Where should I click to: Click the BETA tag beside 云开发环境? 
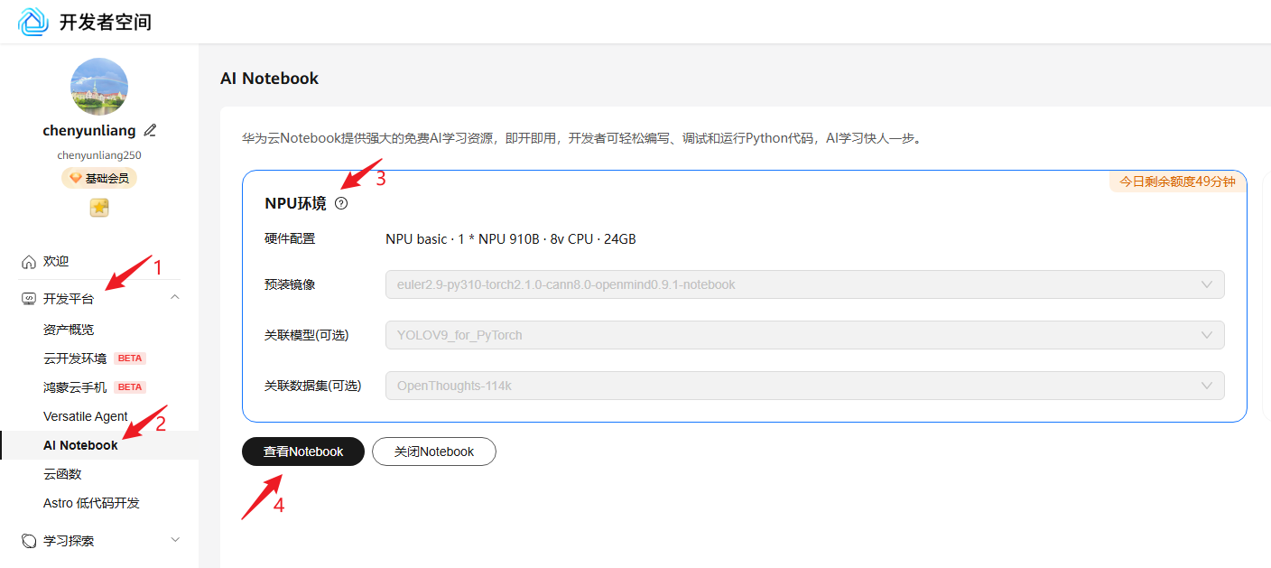tap(130, 358)
